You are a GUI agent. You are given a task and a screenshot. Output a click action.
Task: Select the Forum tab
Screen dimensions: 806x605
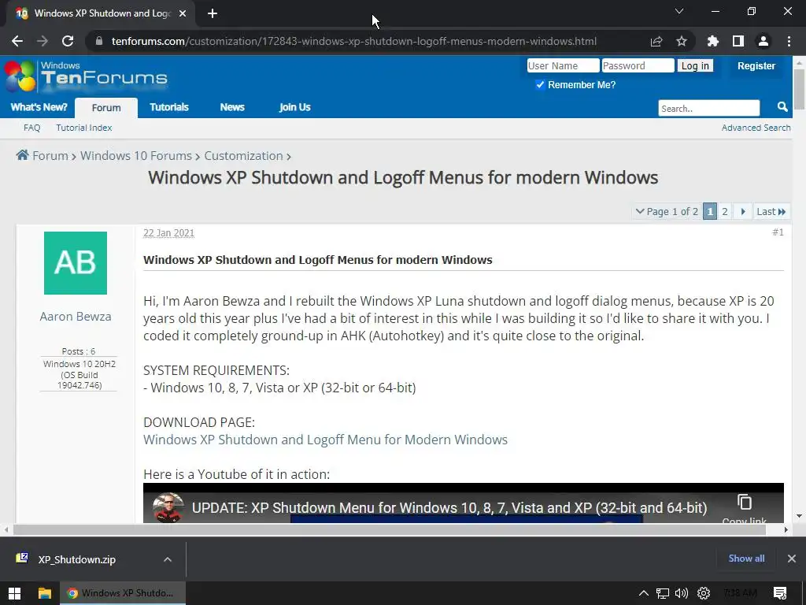click(106, 107)
